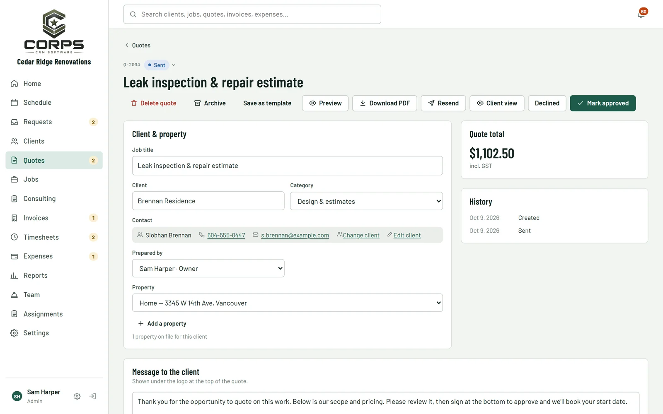
Task: Click the Reports bar chart icon
Action: [x=15, y=276]
